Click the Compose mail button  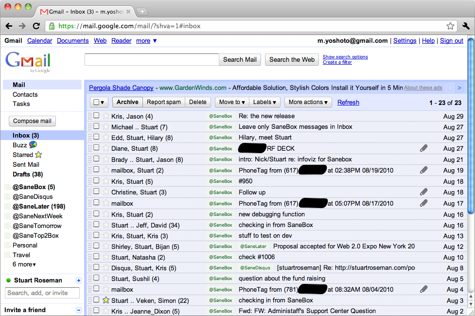click(33, 121)
